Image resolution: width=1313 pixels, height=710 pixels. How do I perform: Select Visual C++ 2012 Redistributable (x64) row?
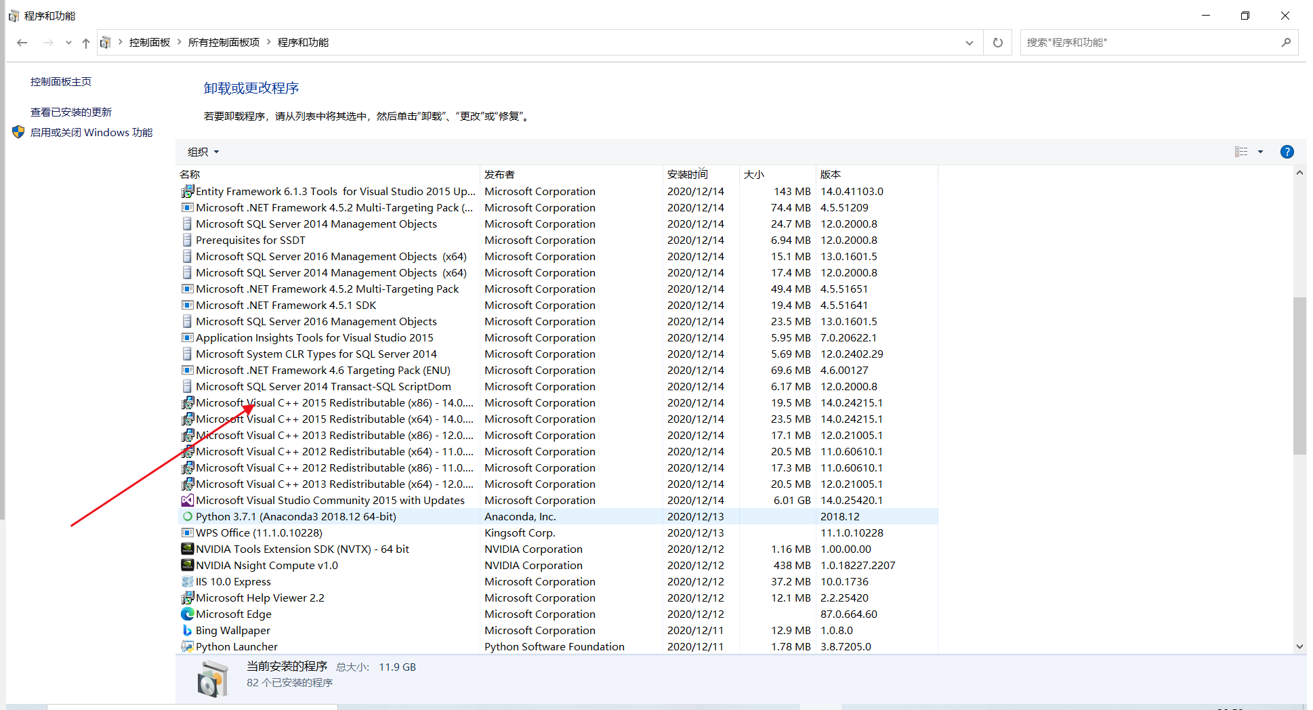[557, 452]
